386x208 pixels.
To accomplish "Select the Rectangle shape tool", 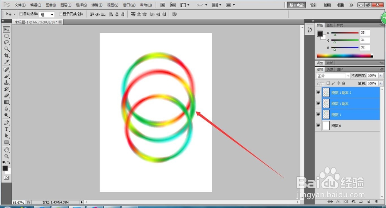I will tap(7, 142).
